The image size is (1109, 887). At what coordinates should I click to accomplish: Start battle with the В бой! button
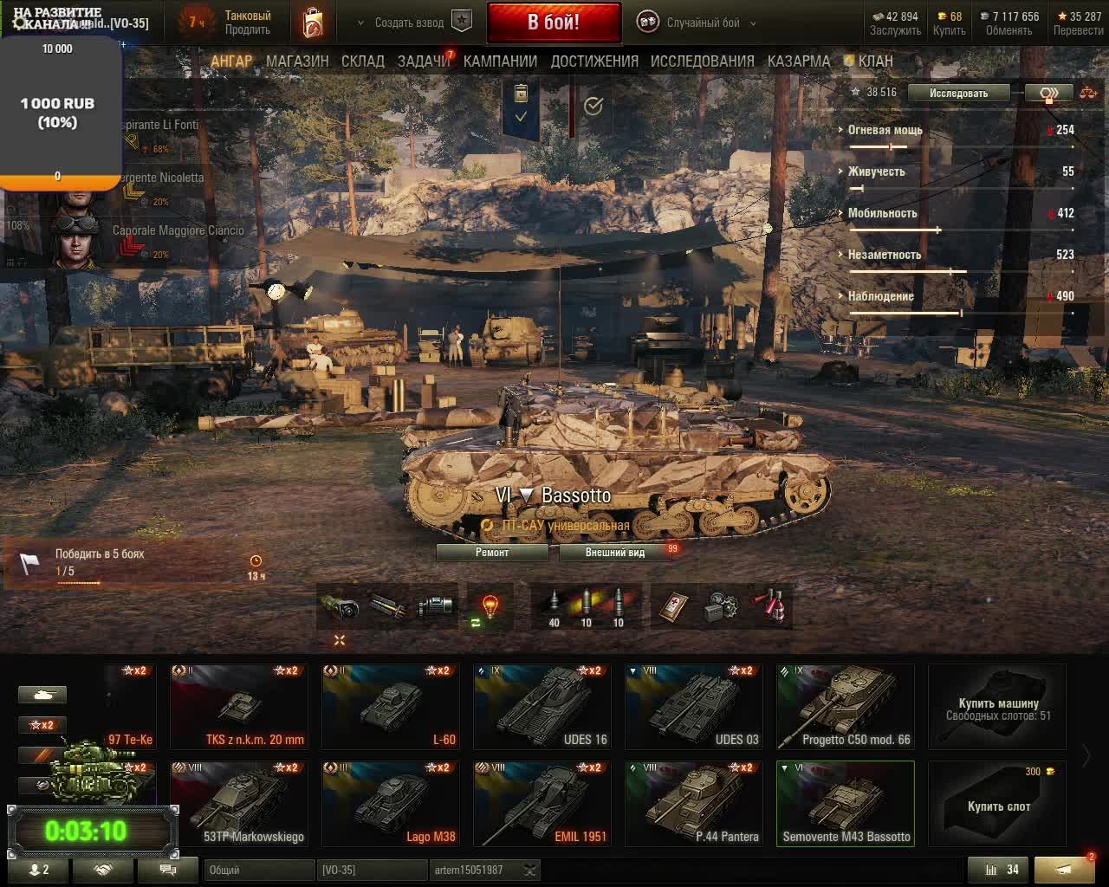pos(554,23)
